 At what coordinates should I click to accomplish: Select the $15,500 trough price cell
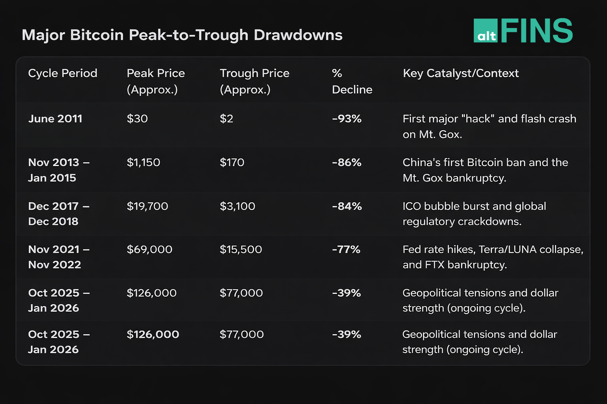coord(241,250)
